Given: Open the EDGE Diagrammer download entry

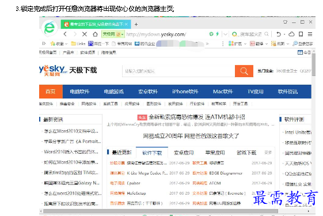Looking at the screenshot, I should tap(226, 173).
